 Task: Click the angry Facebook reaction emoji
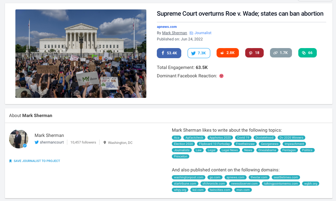(221, 76)
